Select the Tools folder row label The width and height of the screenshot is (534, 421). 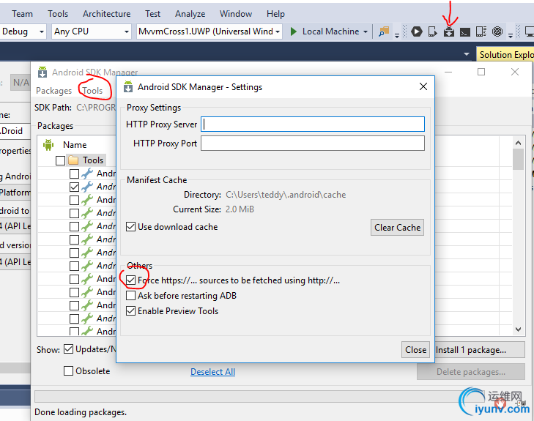[x=93, y=160]
